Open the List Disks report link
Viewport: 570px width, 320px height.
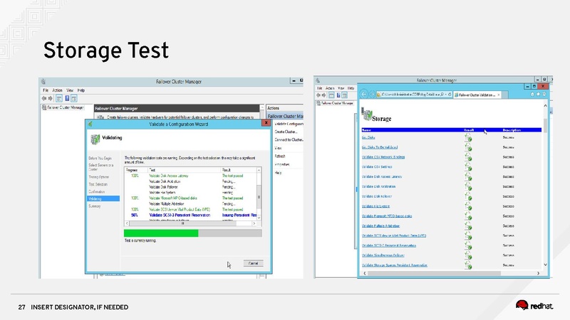368,137
